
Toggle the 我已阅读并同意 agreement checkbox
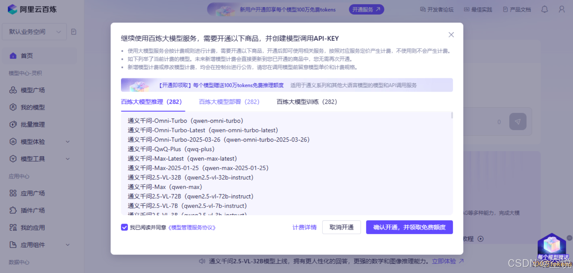(x=124, y=227)
